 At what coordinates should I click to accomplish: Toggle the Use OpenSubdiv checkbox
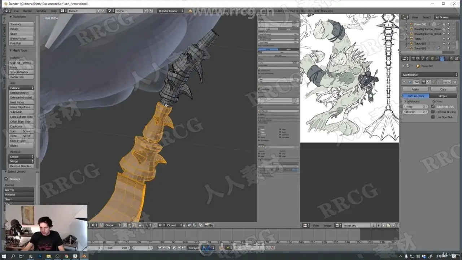[x=433, y=117]
